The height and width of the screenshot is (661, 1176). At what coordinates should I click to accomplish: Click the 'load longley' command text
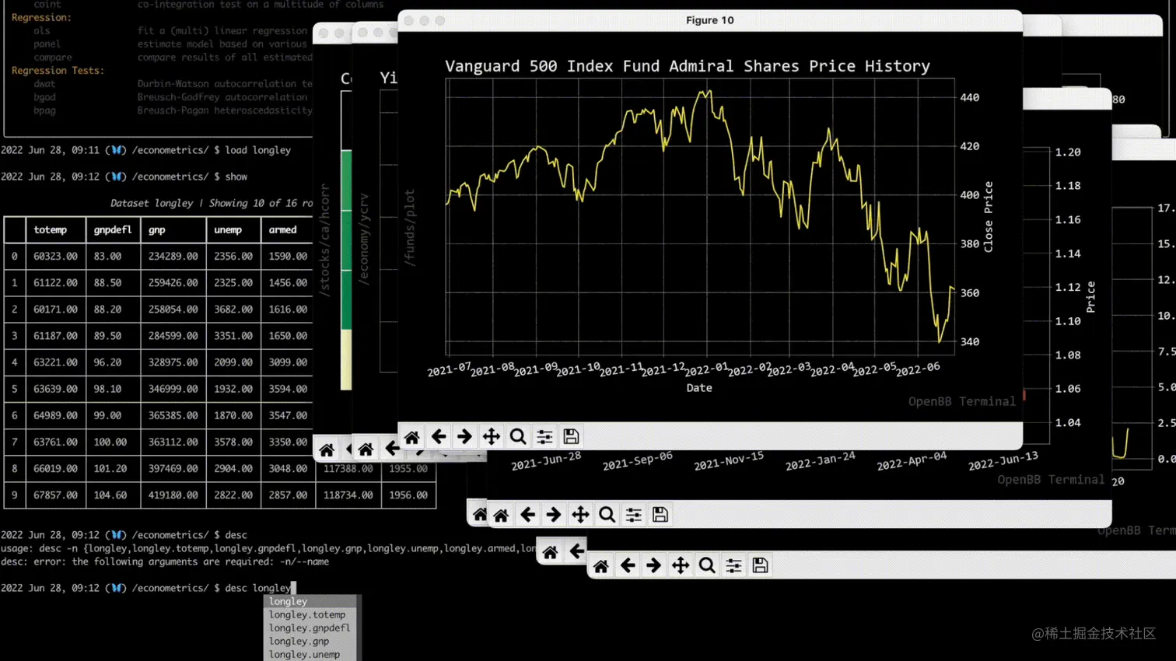coord(257,150)
